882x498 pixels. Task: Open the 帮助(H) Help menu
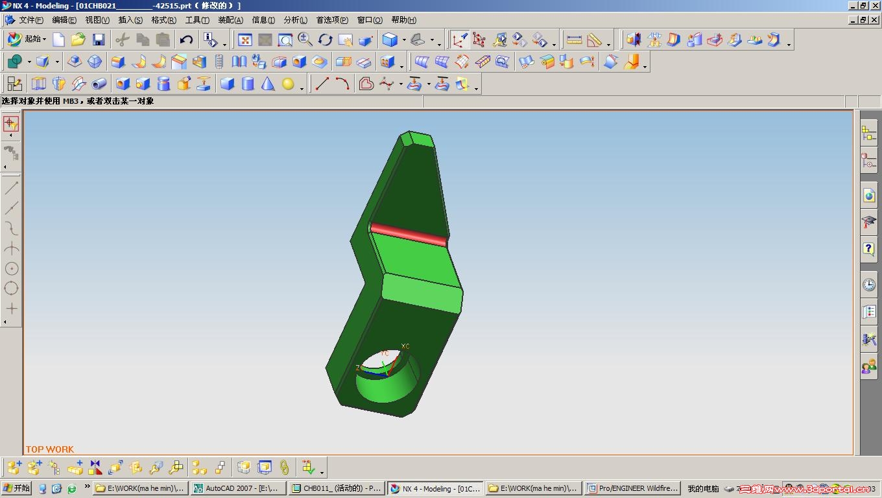[x=404, y=20]
